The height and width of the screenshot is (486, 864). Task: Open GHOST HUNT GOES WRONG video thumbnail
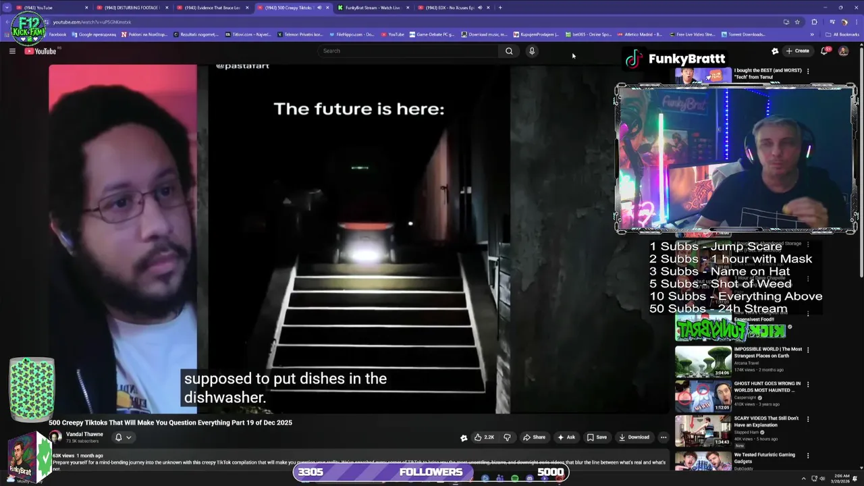click(703, 396)
